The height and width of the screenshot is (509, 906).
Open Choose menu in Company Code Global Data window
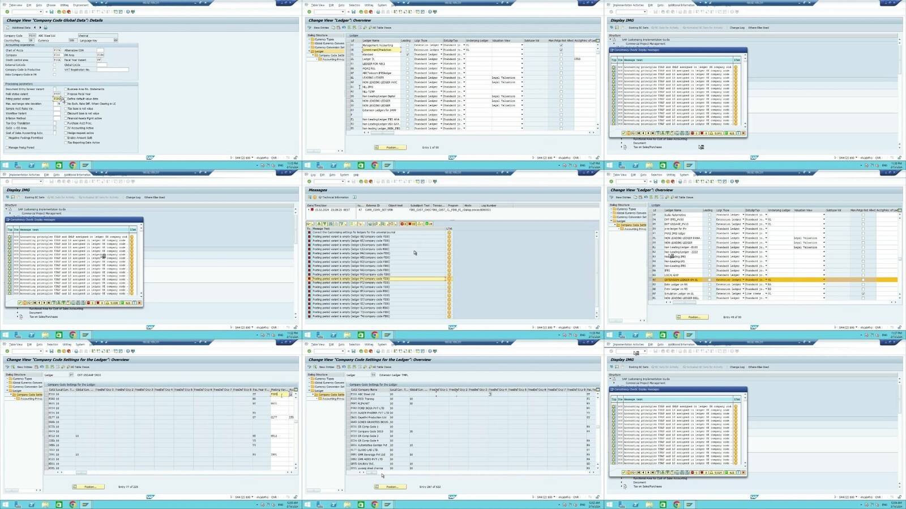tap(51, 5)
